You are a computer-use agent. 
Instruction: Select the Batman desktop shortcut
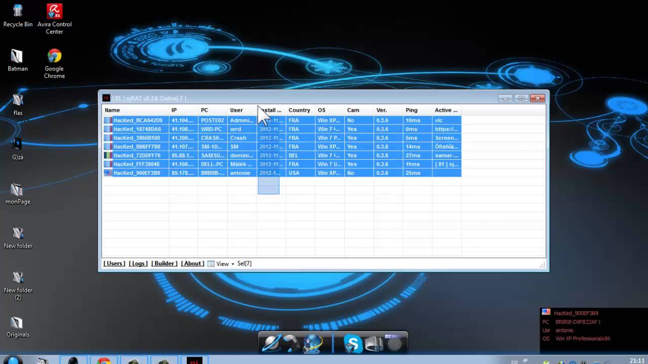coord(18,60)
